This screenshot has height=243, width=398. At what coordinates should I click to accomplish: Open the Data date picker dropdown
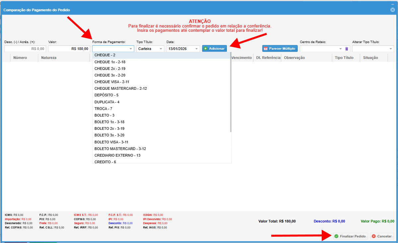click(x=197, y=49)
